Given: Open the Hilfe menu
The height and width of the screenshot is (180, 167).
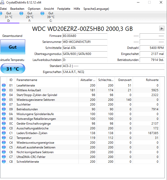Looking at the screenshot, I should click(77, 9).
